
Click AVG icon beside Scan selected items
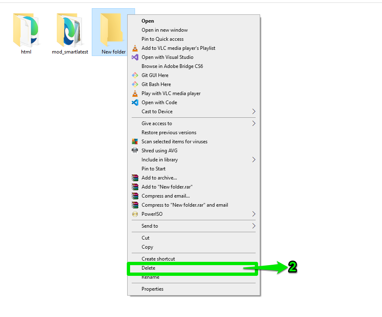(135, 142)
